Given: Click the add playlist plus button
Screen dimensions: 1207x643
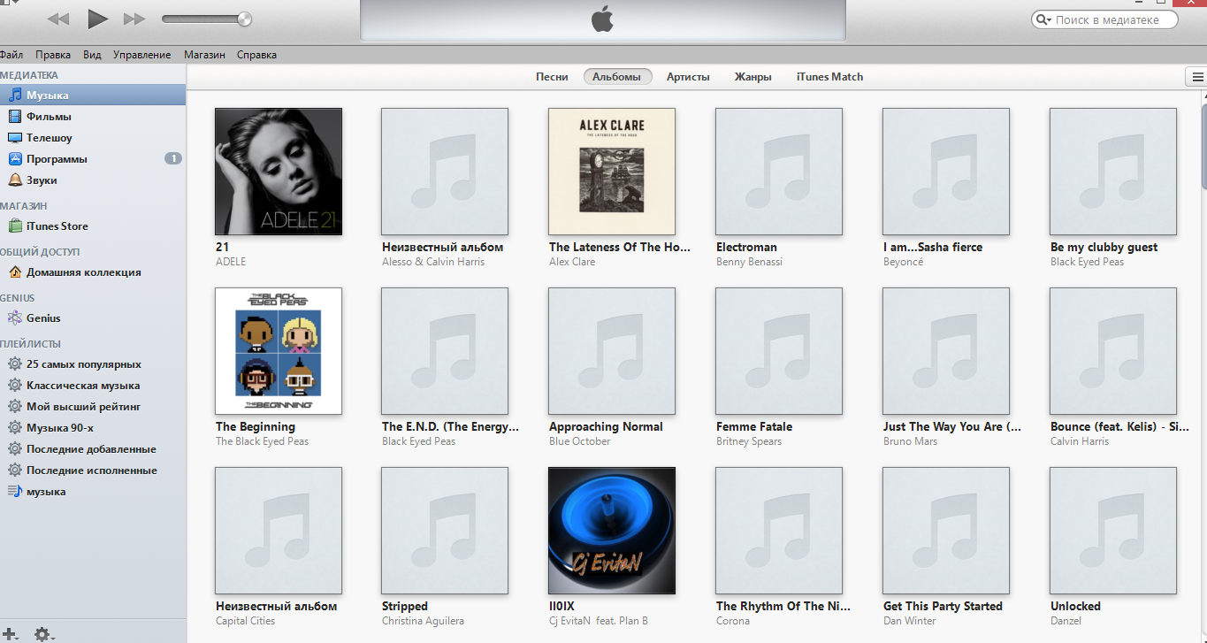Looking at the screenshot, I should (11, 633).
